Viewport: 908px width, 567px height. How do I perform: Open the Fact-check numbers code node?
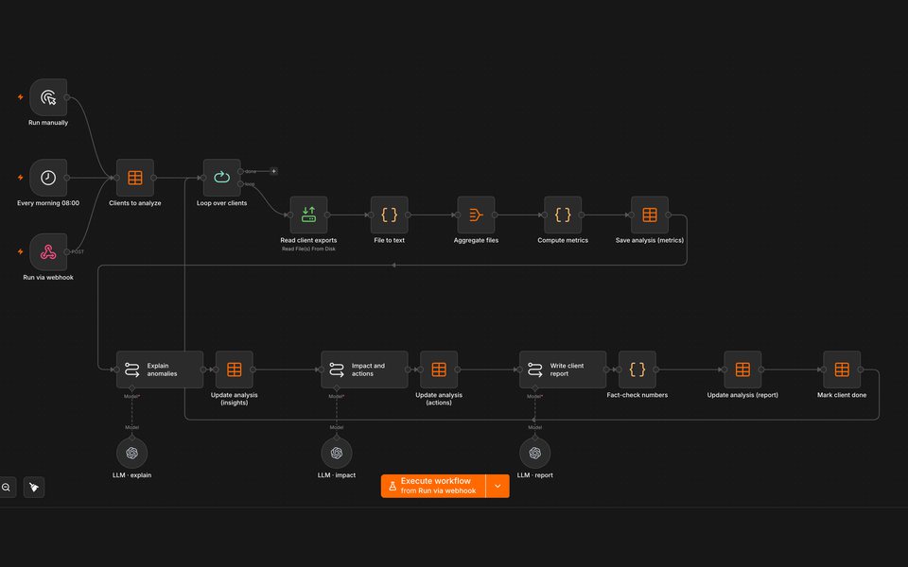(x=637, y=369)
